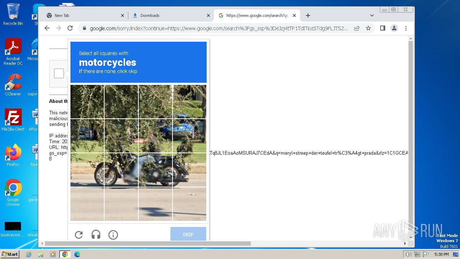Open CCleaner desktop shortcut
The height and width of the screenshot is (259, 460).
tap(13, 85)
